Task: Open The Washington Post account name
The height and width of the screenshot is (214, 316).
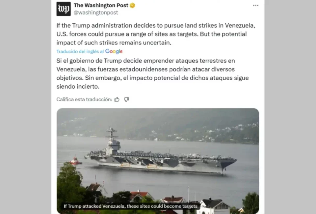Action: point(101,5)
